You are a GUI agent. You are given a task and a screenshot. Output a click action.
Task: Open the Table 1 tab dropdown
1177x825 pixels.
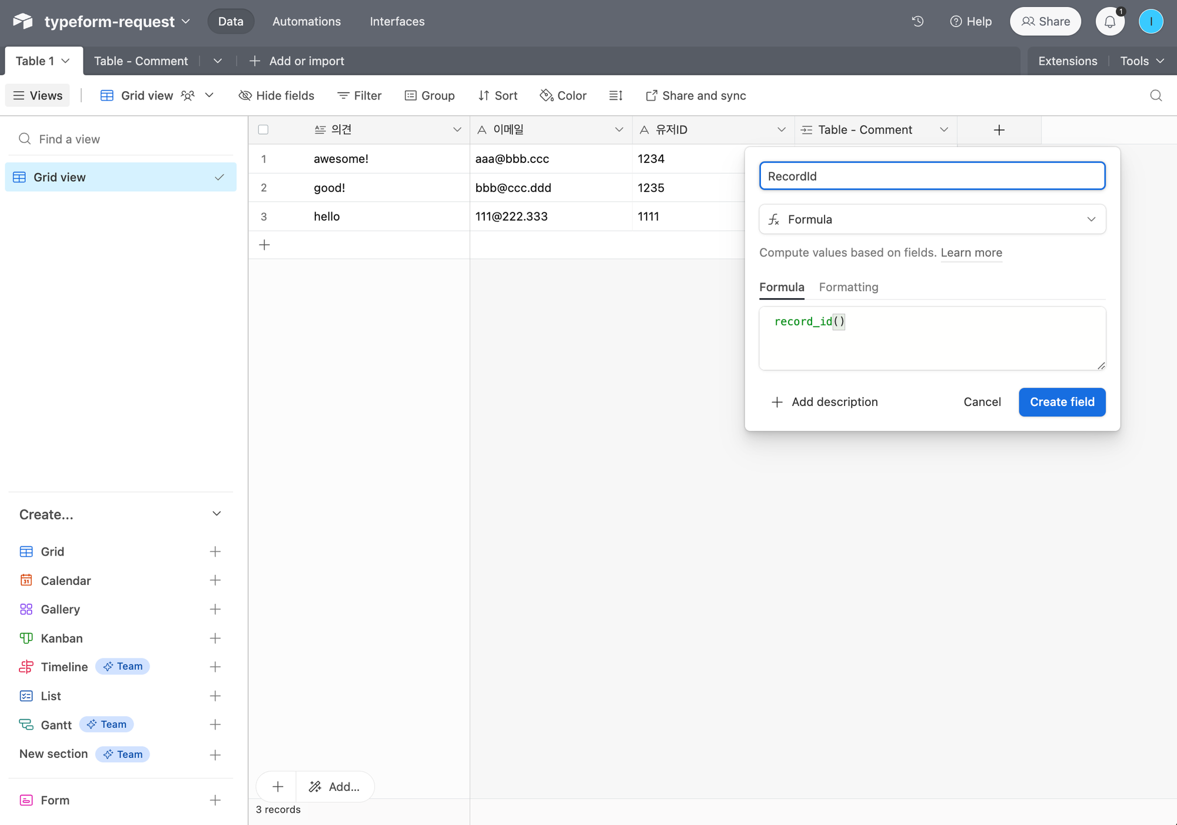[66, 61]
